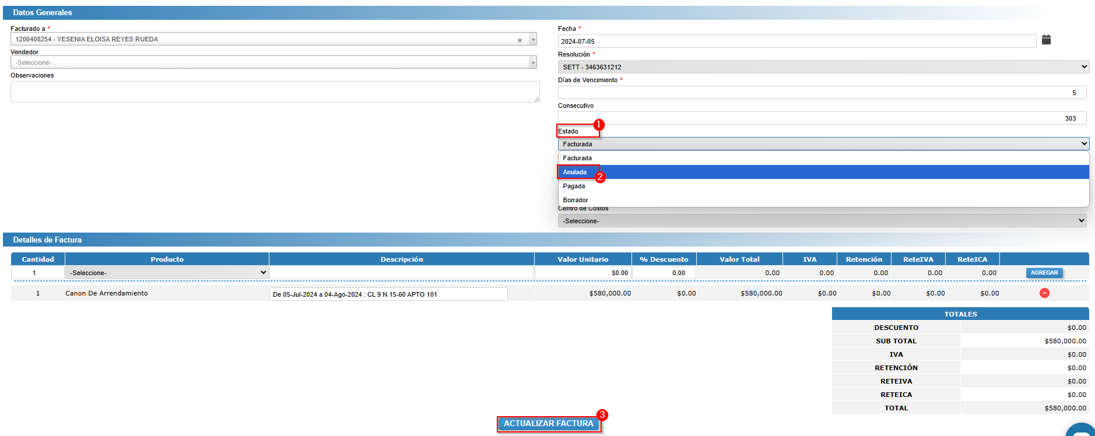Open the chat bubble widget

point(1082,431)
